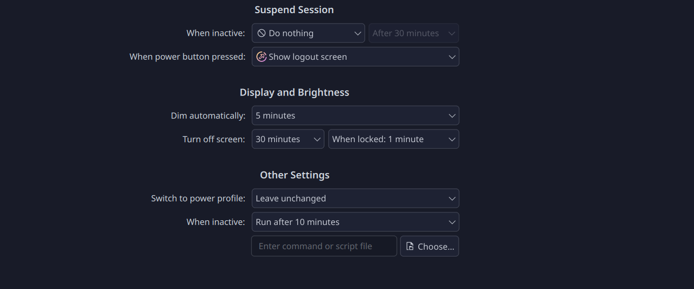The image size is (694, 289).
Task: Click the Choose... button to browse scripts
Action: [x=429, y=247]
